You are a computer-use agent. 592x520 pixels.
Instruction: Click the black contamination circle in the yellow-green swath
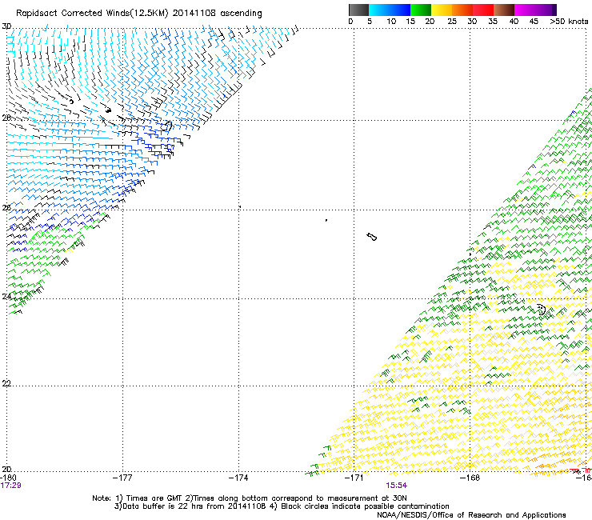click(x=542, y=310)
